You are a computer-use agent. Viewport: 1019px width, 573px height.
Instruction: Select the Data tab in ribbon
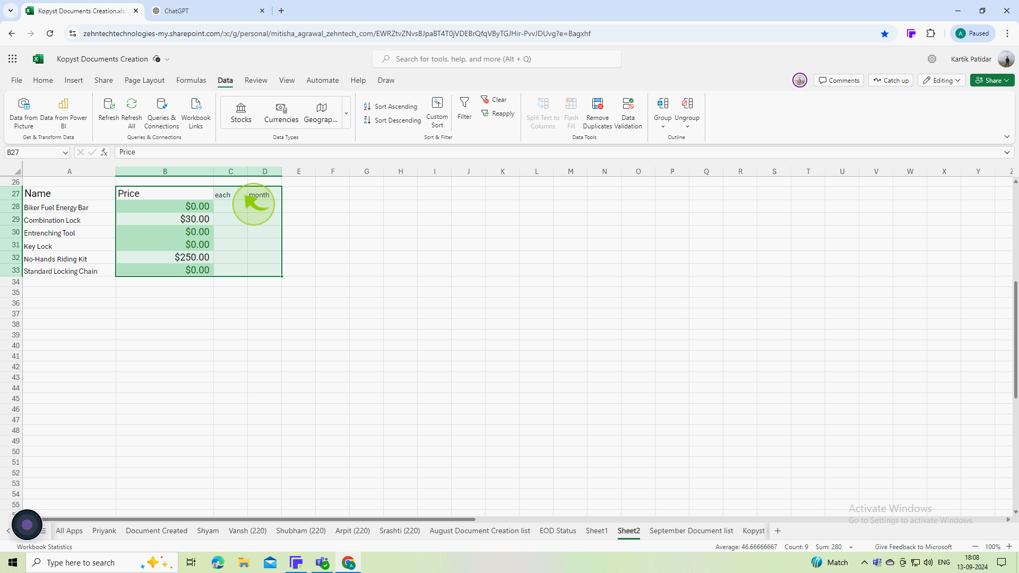(224, 80)
